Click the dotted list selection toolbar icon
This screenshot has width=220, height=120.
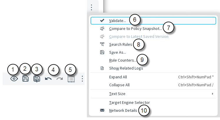pyautogui.click(x=71, y=79)
